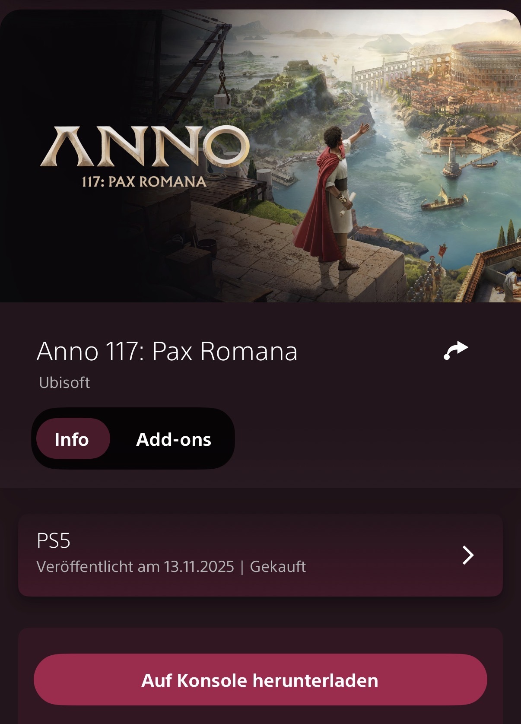The image size is (521, 724).
Task: Tap the Veröffentlicht am 13.11.2025 text
Action: (135, 566)
